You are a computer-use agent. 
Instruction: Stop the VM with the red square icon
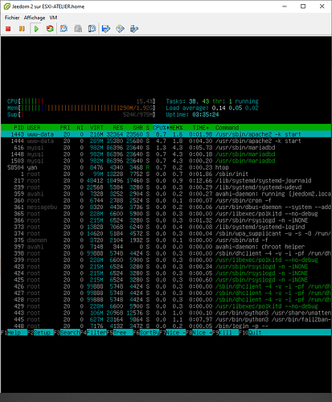point(8,28)
